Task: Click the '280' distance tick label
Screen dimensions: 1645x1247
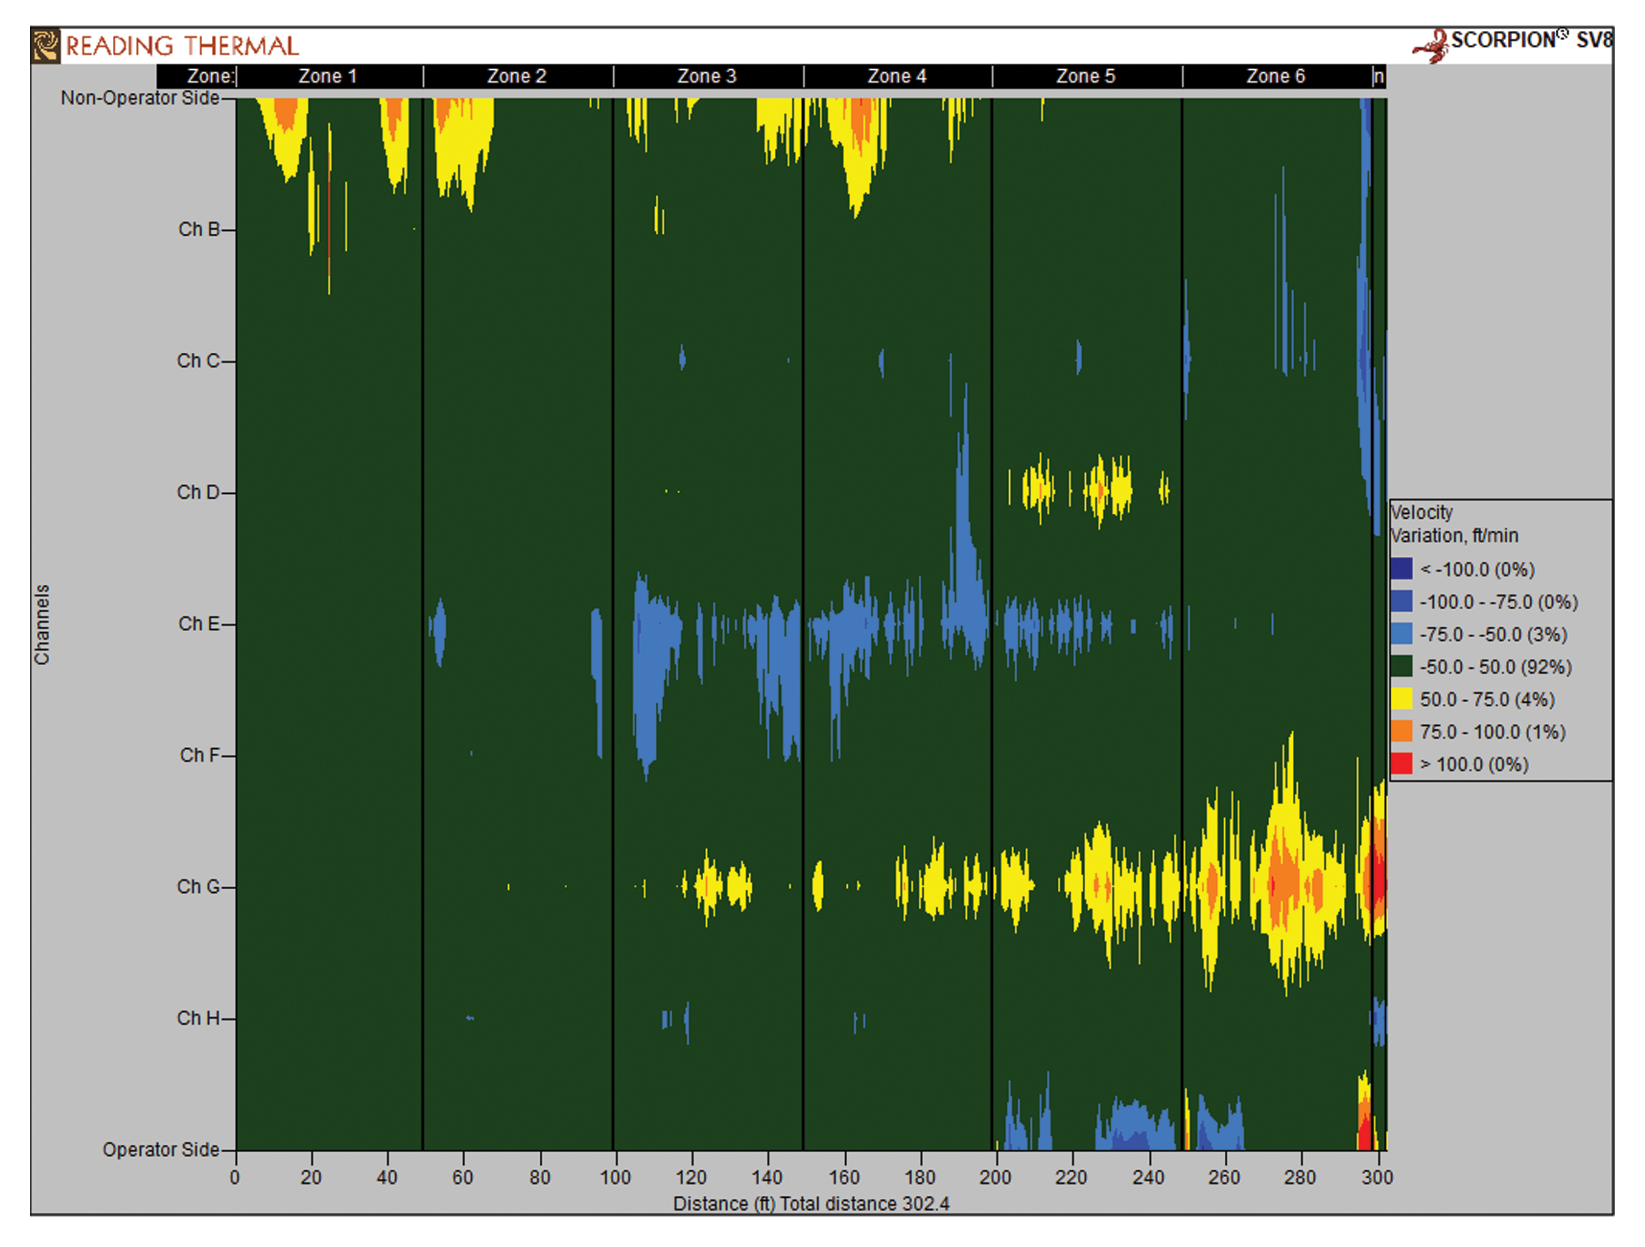Action: pos(1301,1178)
